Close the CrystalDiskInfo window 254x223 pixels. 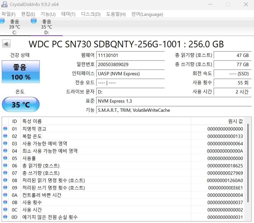tap(246, 4)
